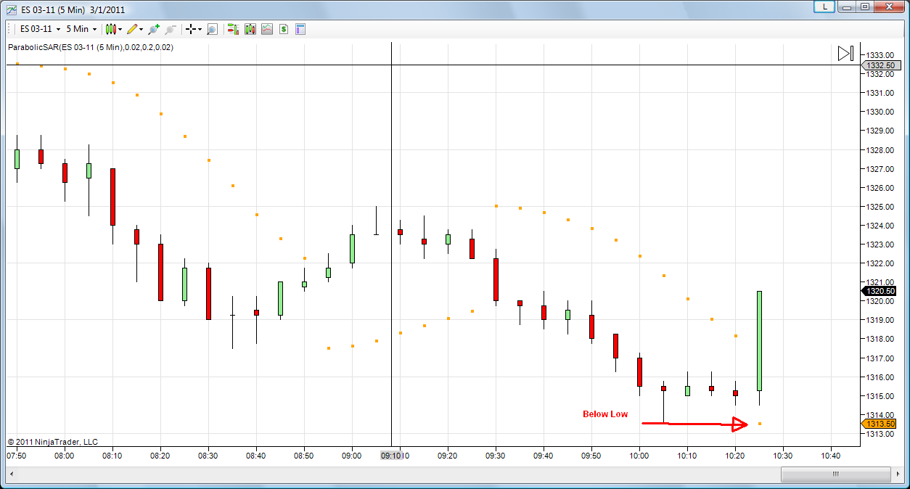910x489 pixels.
Task: Click the toolbar grip handle
Action: coord(10,29)
